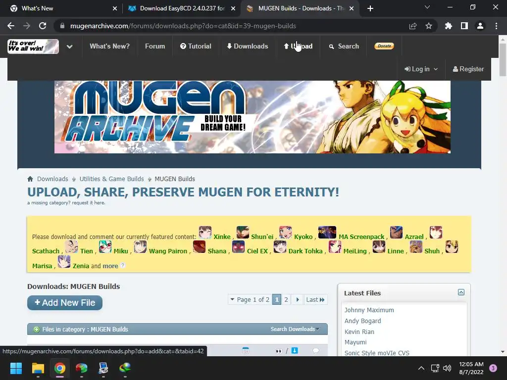The height and width of the screenshot is (380, 507).
Task: Click the Add New File button
Action: coord(65,303)
